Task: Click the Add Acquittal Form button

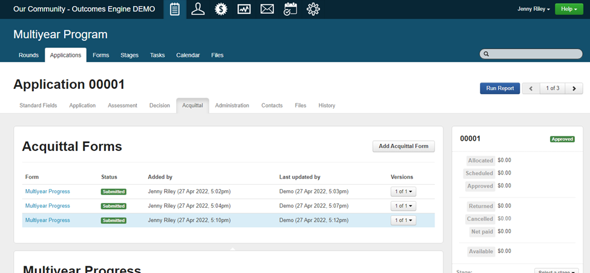Action: point(403,146)
